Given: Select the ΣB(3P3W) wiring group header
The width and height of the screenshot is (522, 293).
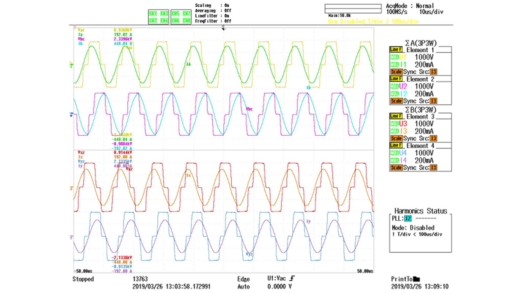Looking at the screenshot, I should (x=421, y=110).
